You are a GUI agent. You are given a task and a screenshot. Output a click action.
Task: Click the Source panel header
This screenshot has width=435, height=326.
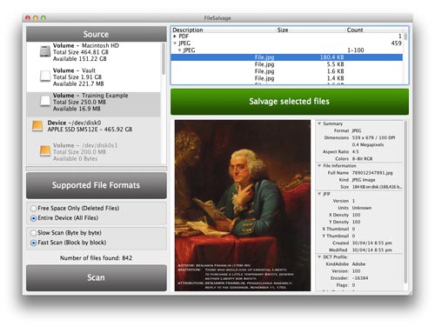click(97, 34)
